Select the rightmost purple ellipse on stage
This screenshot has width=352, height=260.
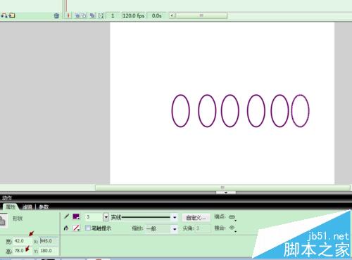click(300, 111)
